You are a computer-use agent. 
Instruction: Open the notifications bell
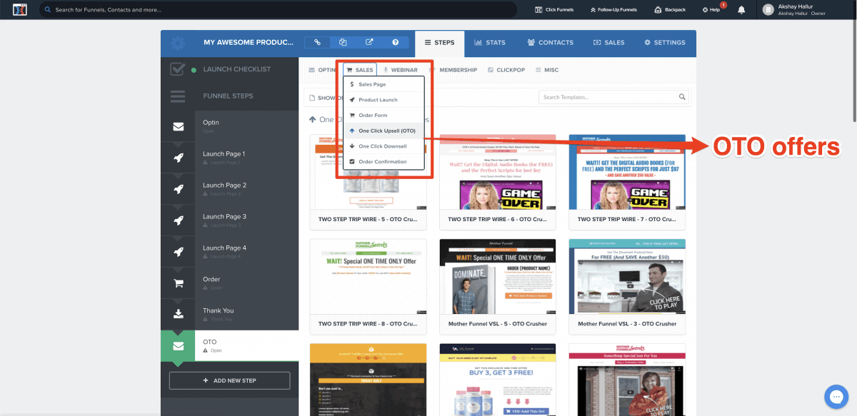pos(741,10)
